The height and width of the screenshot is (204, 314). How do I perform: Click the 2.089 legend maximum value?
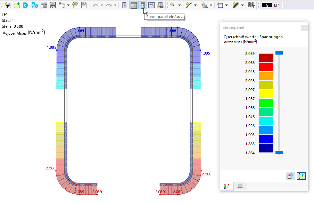click(250, 54)
